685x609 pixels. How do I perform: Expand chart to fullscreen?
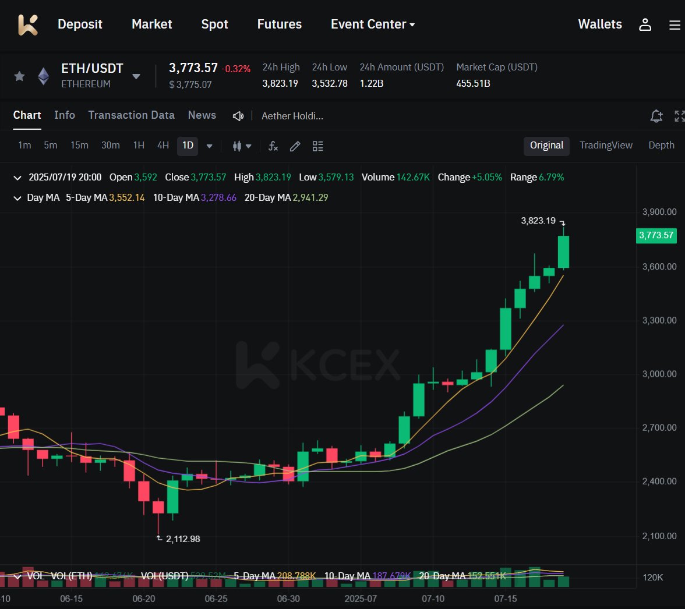(679, 116)
